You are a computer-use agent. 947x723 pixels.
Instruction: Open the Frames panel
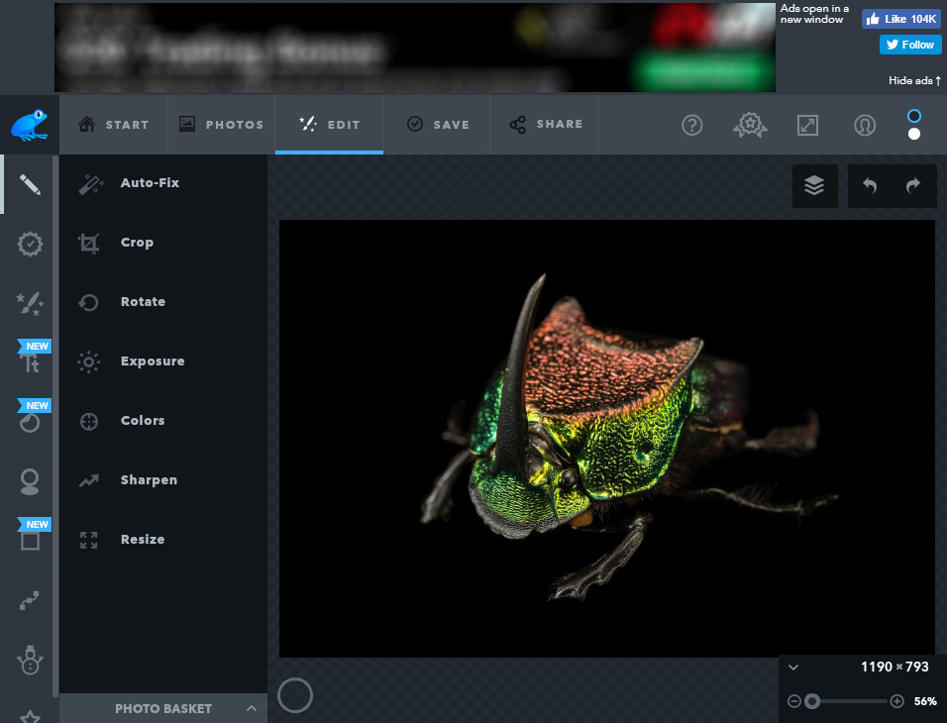pos(29,540)
